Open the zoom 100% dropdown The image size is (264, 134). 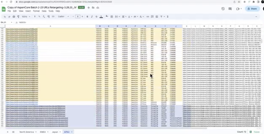click(x=25, y=17)
